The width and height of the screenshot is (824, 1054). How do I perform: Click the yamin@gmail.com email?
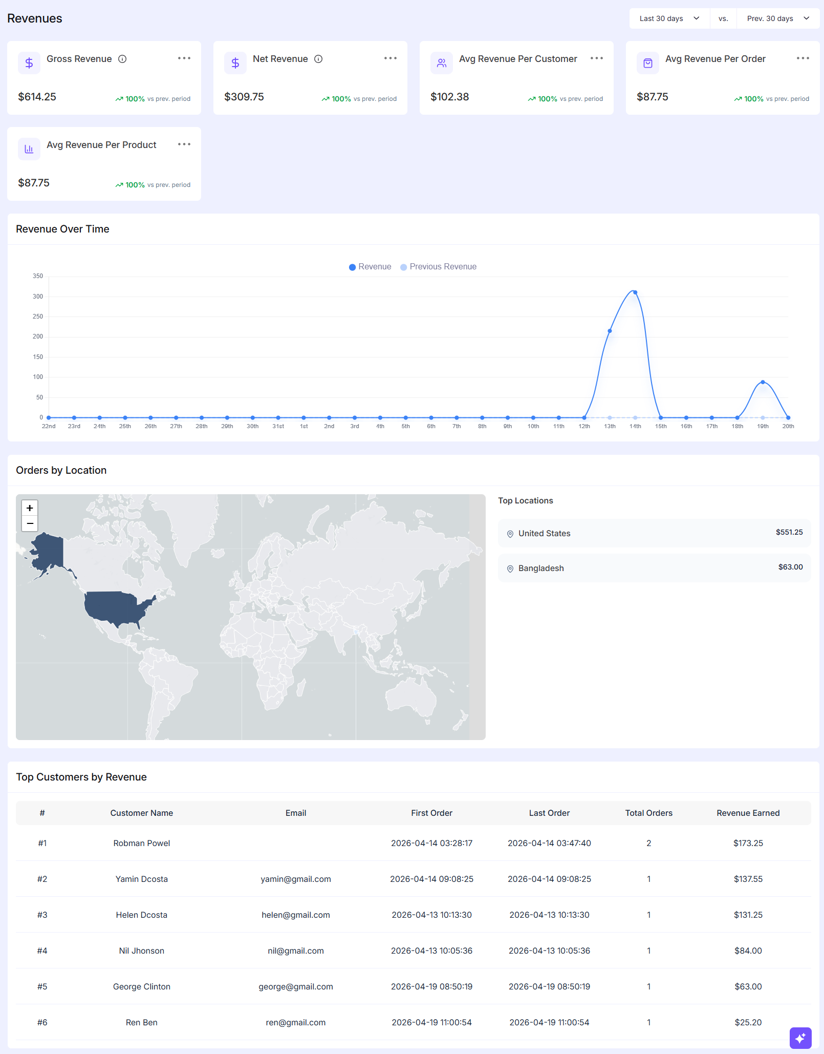click(296, 879)
